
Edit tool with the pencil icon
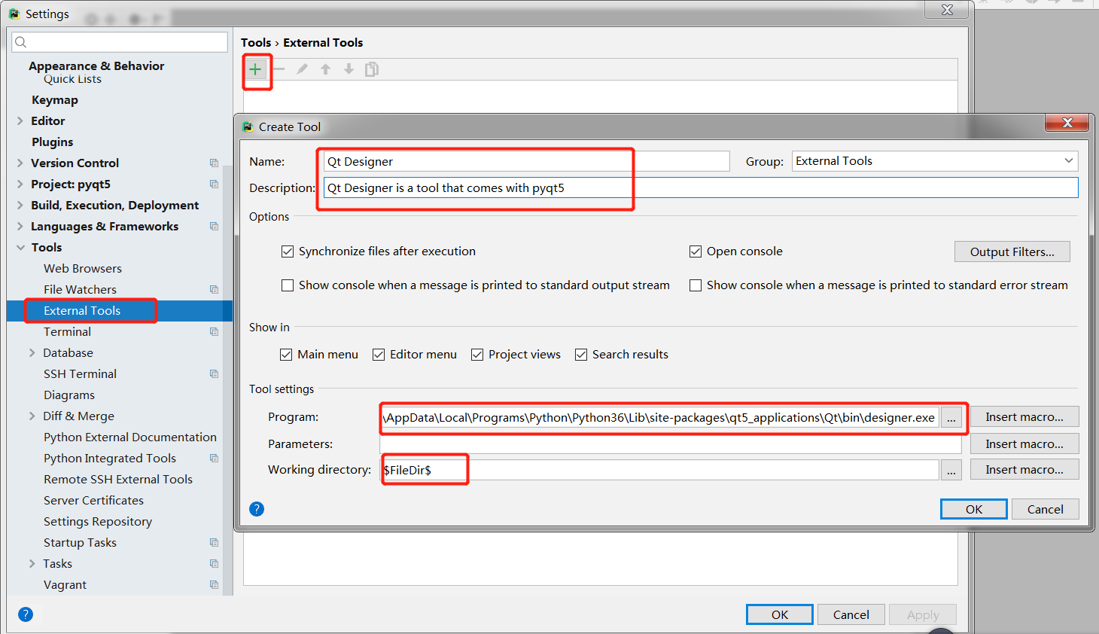coord(302,69)
